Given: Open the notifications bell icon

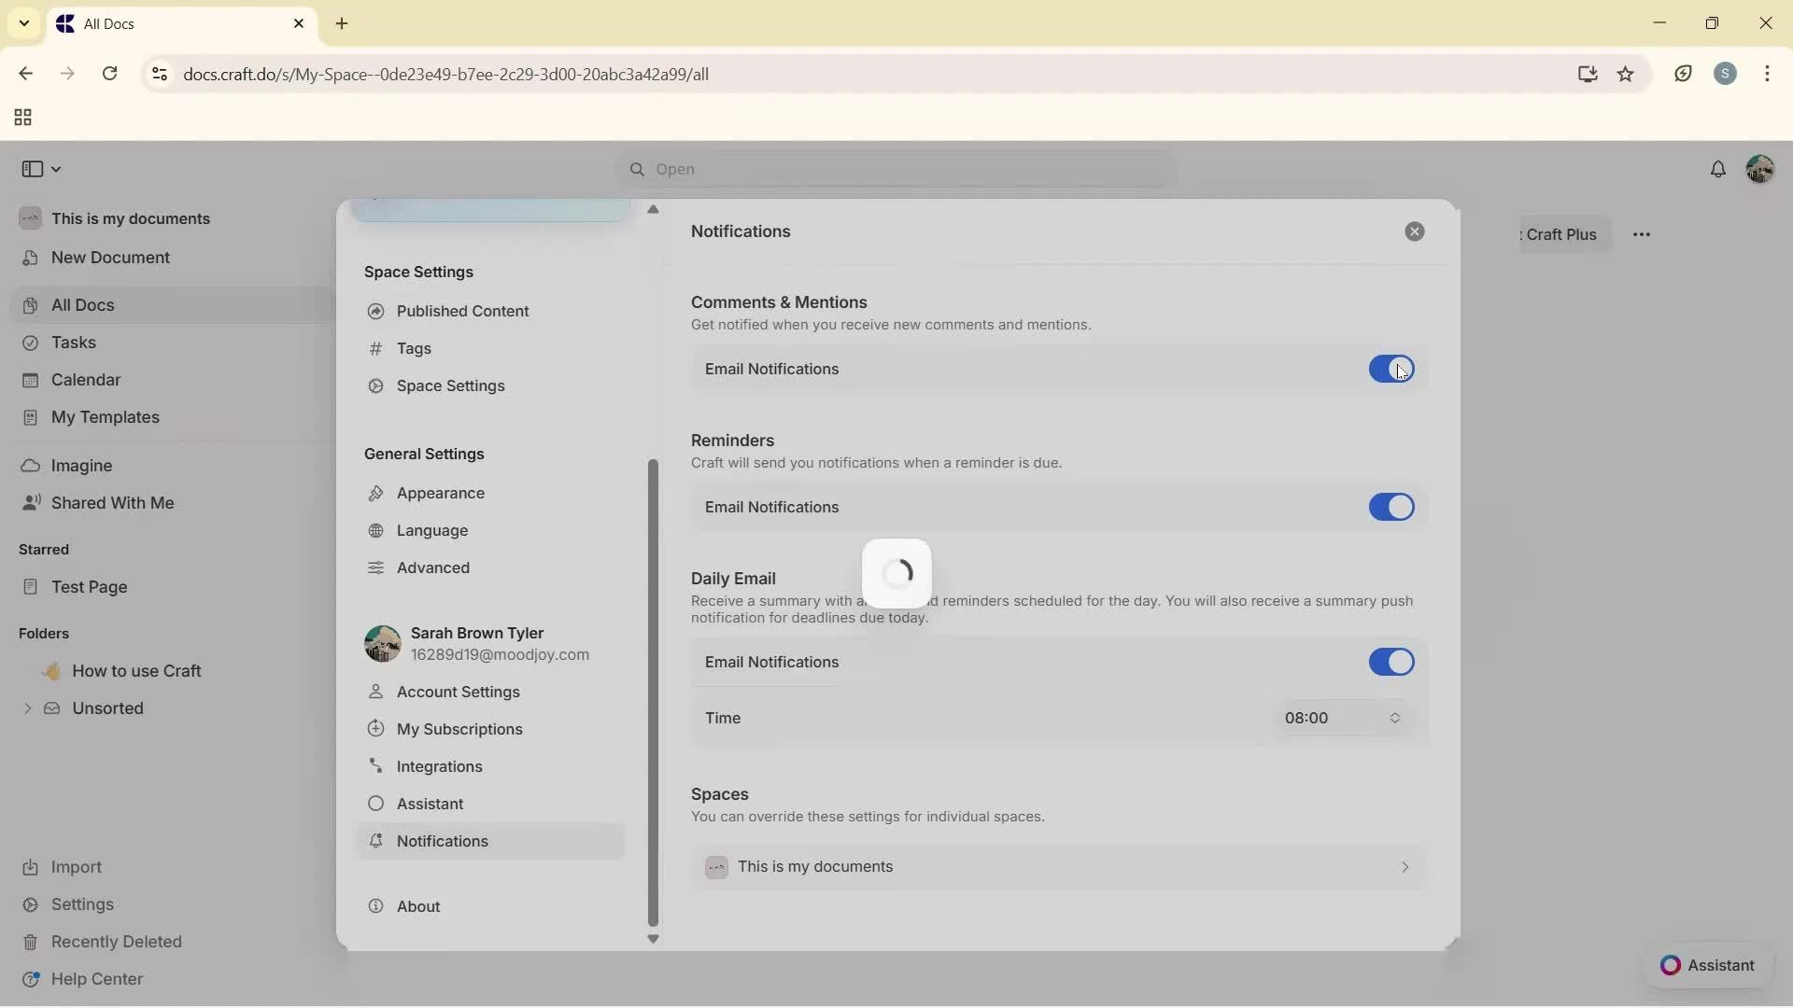Looking at the screenshot, I should coord(1719,169).
